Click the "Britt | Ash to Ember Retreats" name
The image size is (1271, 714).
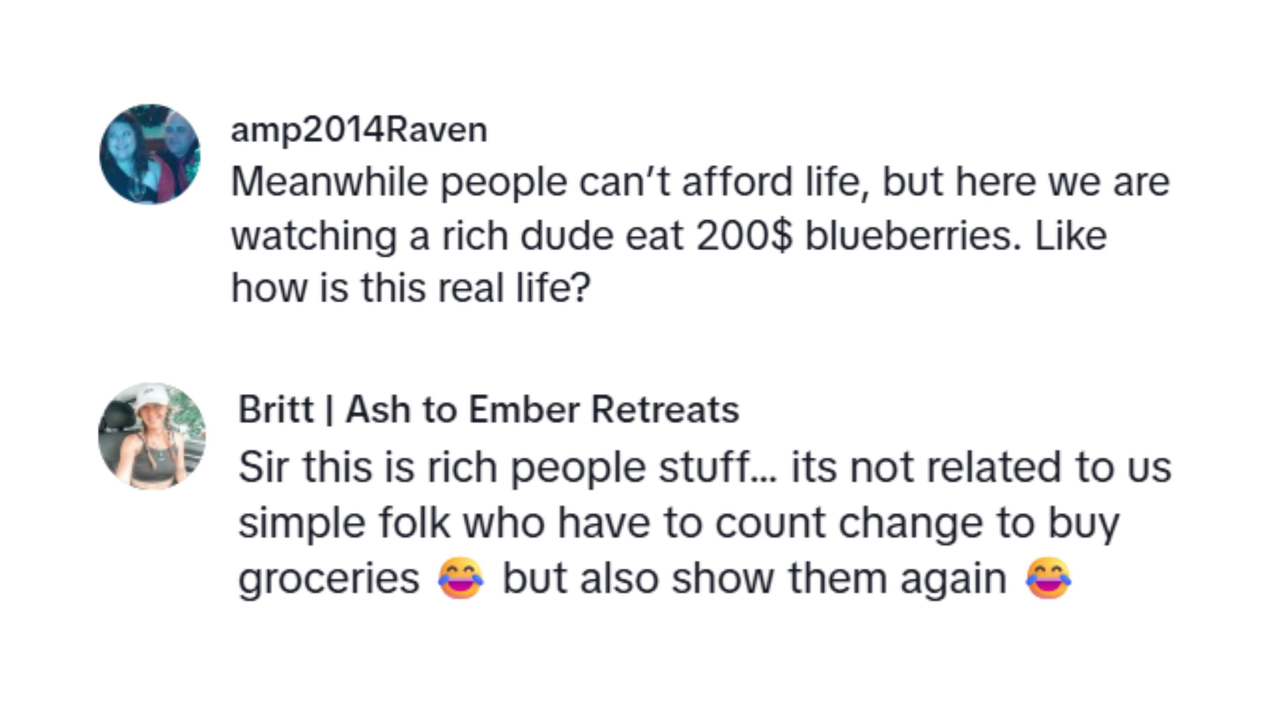[488, 409]
